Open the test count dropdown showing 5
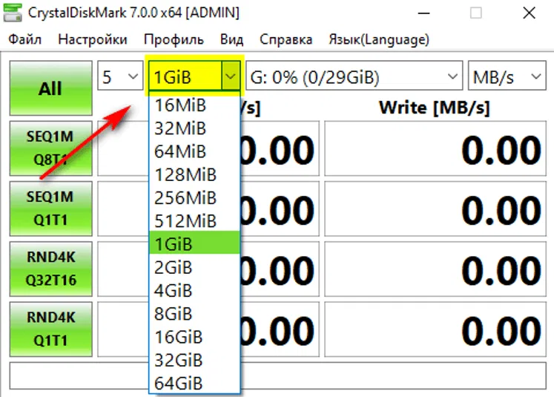Viewport: 554px width, 397px height. coord(120,76)
